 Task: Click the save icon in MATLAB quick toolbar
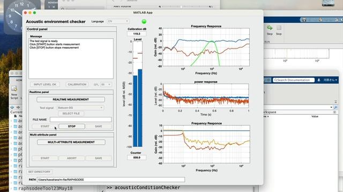tap(304, 20)
